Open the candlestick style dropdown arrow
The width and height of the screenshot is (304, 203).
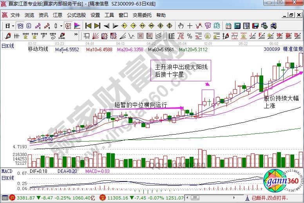(x=61, y=26)
